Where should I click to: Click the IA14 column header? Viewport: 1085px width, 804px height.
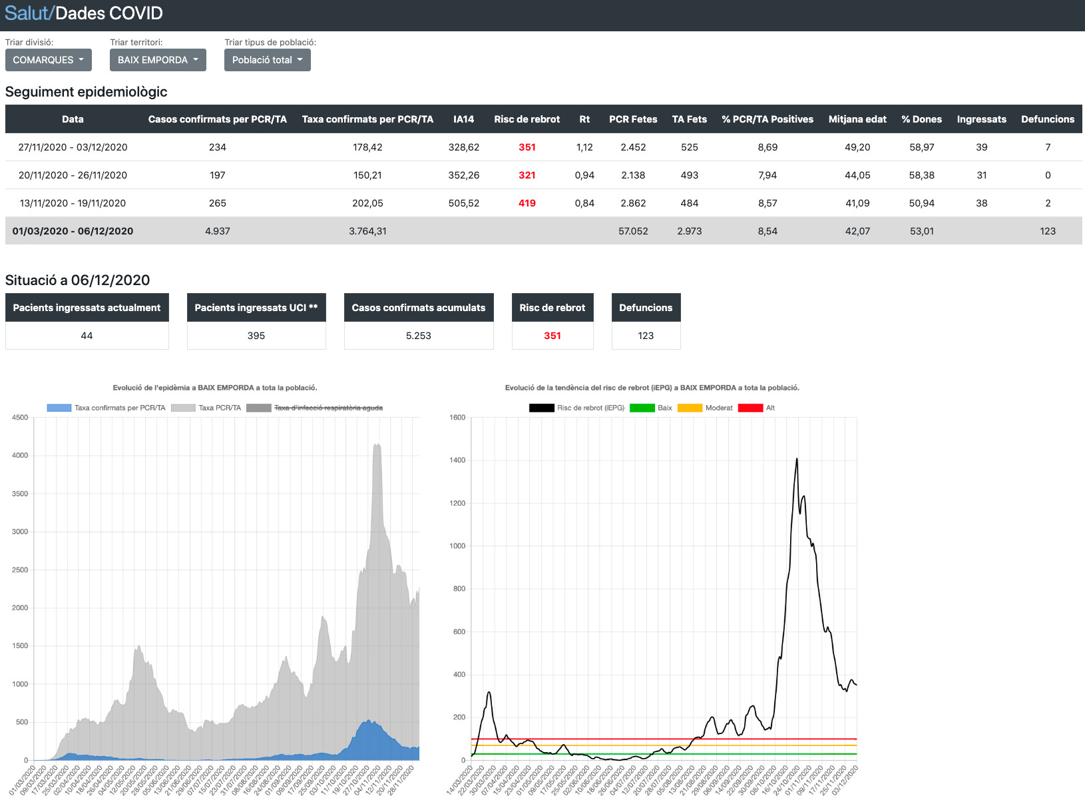(x=464, y=119)
